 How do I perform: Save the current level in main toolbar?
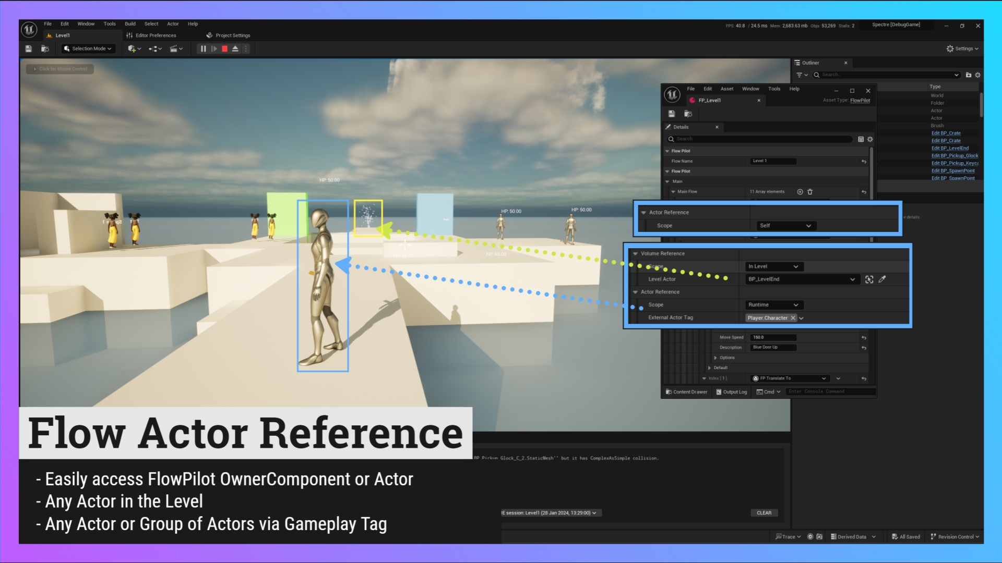coord(29,48)
